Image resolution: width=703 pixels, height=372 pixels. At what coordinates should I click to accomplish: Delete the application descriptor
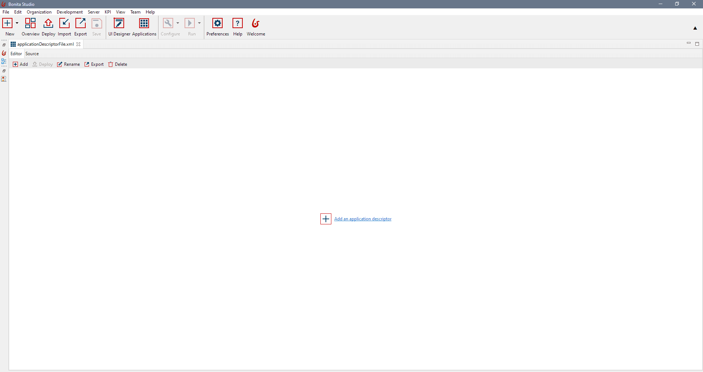(118, 64)
